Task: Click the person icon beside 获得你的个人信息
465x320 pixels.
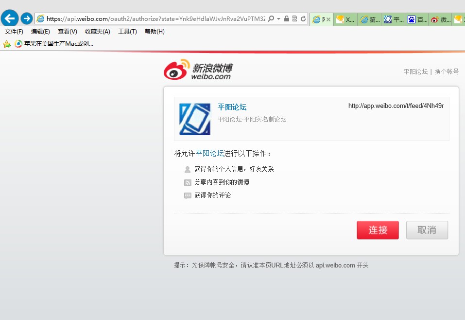Action: pyautogui.click(x=188, y=169)
